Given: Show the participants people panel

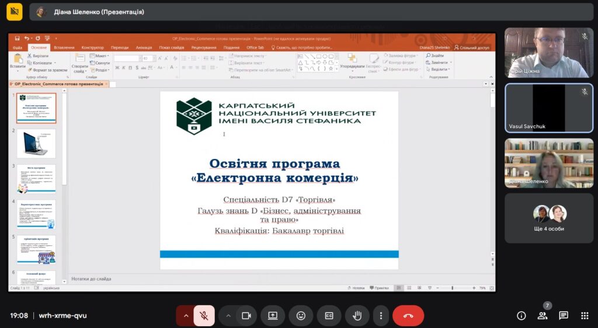Looking at the screenshot, I should click(543, 316).
